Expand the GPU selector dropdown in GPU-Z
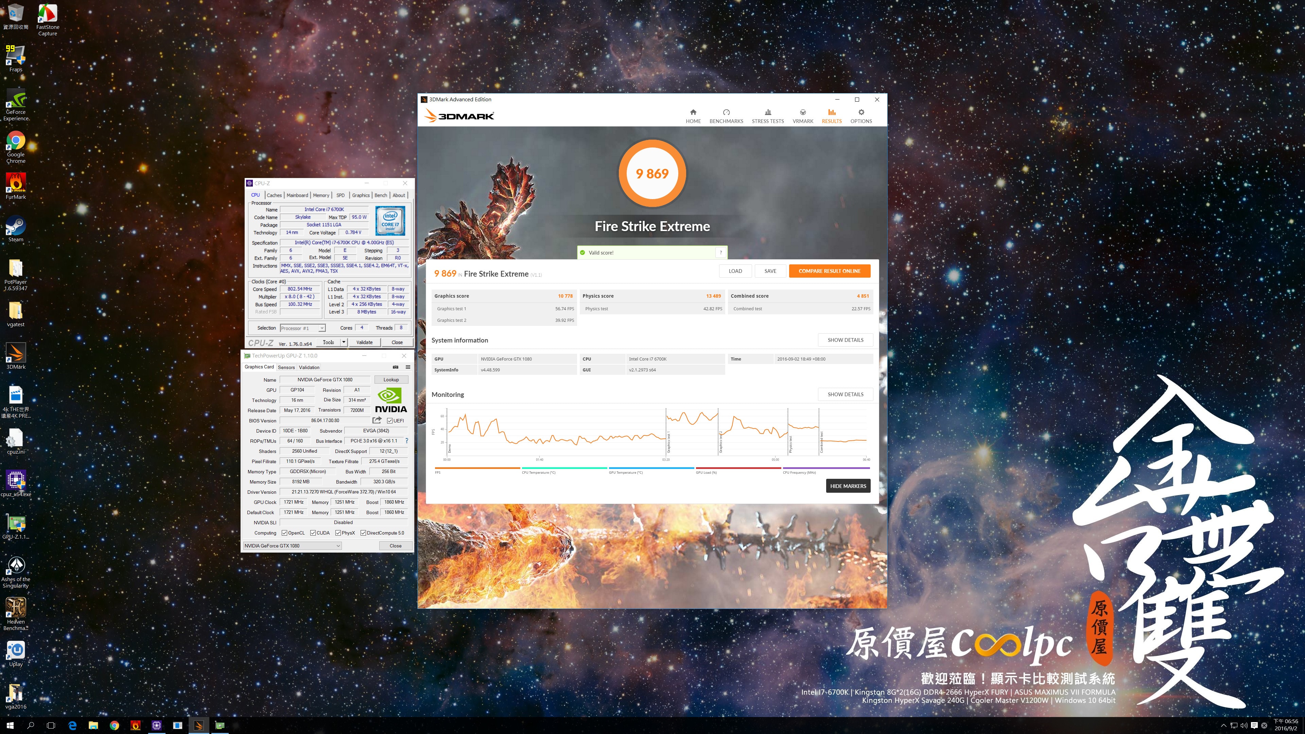This screenshot has width=1305, height=734. pyautogui.click(x=292, y=545)
